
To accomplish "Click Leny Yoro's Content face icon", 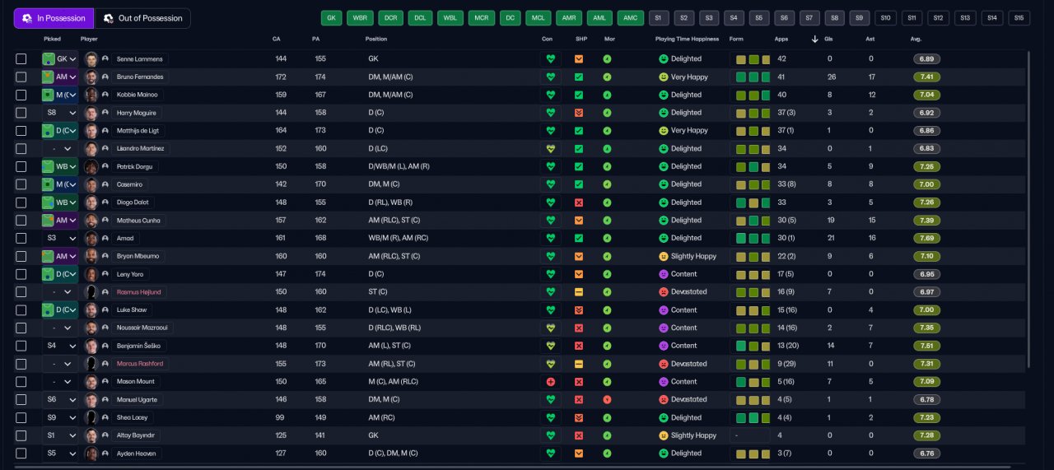I will [x=663, y=274].
